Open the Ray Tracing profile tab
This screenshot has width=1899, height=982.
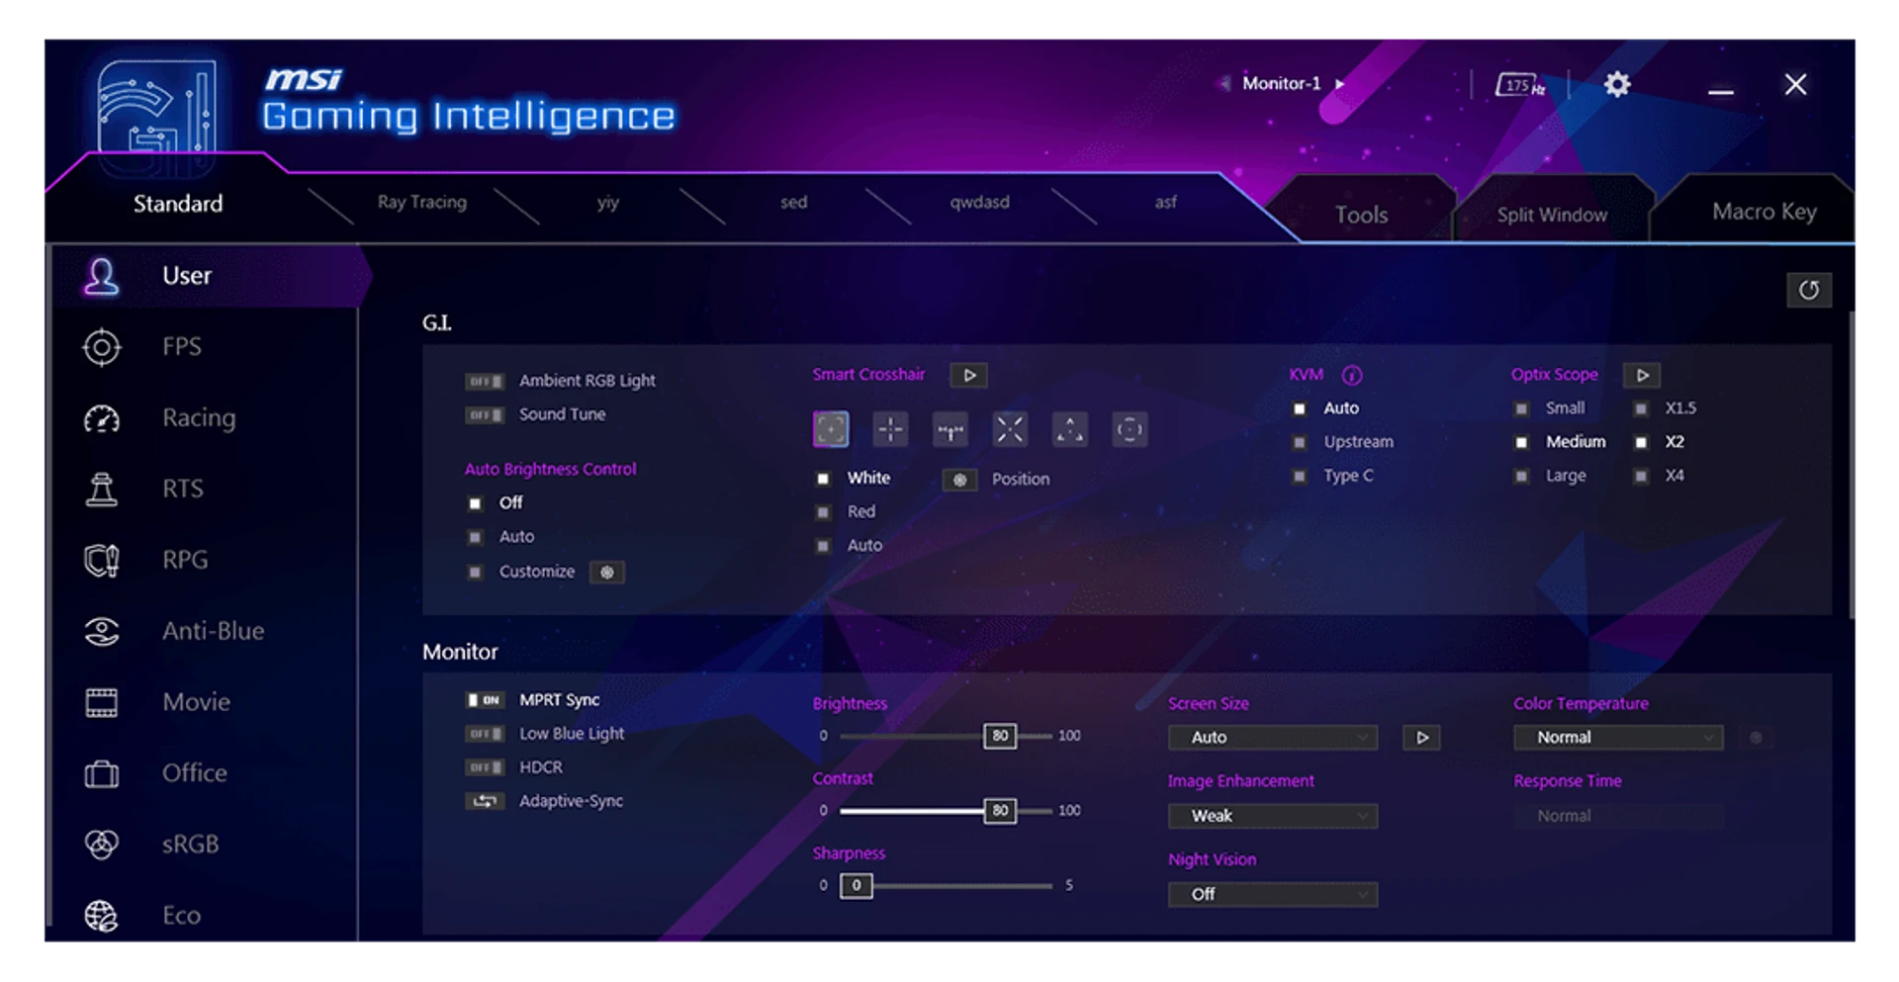point(422,203)
